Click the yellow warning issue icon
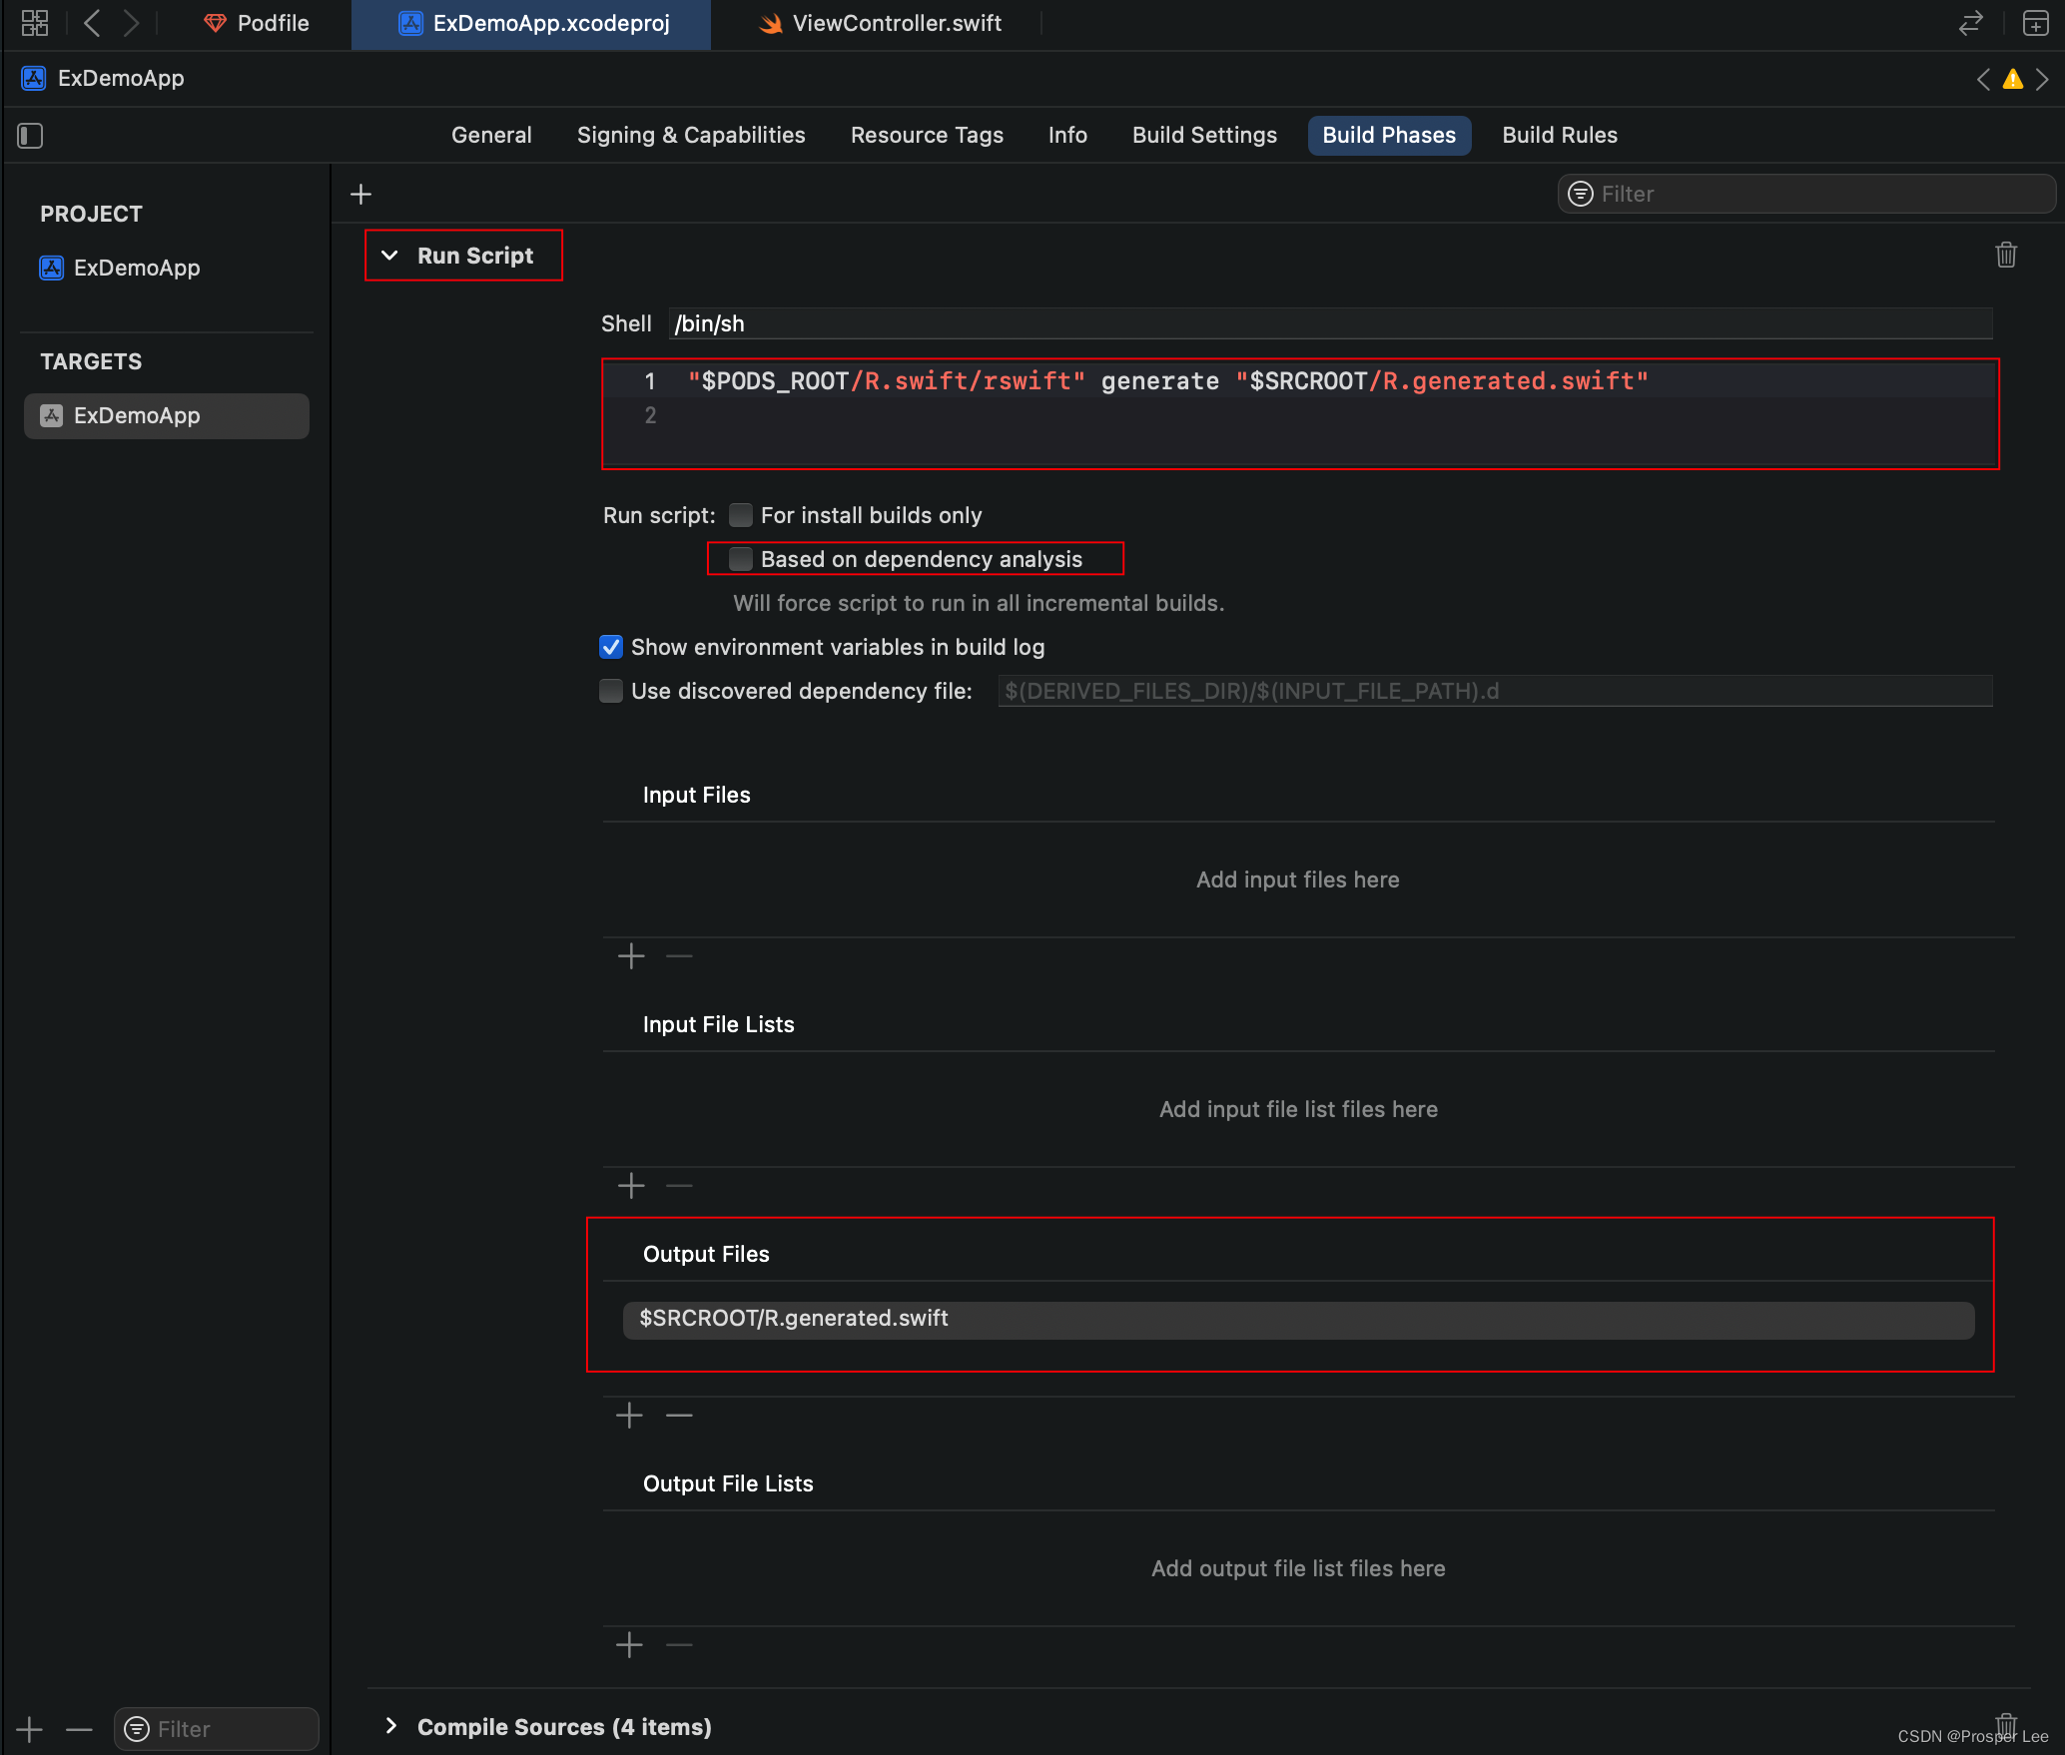2065x1755 pixels. click(2013, 79)
